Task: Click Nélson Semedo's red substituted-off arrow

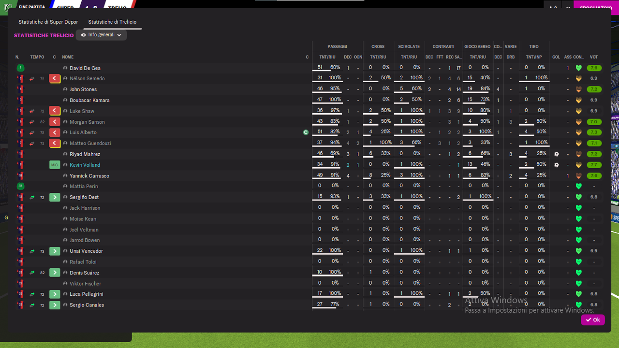Action: coord(55,79)
